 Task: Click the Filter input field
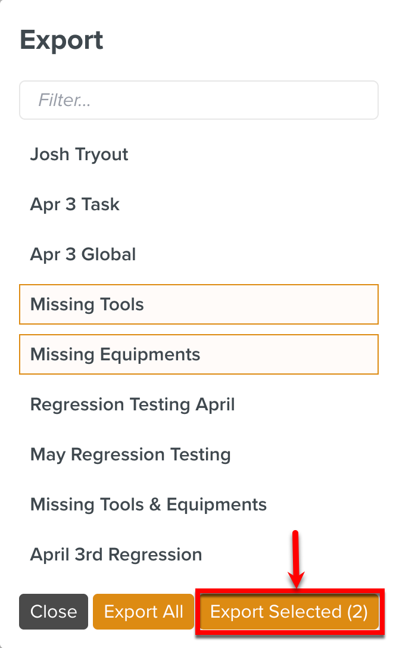tap(198, 100)
